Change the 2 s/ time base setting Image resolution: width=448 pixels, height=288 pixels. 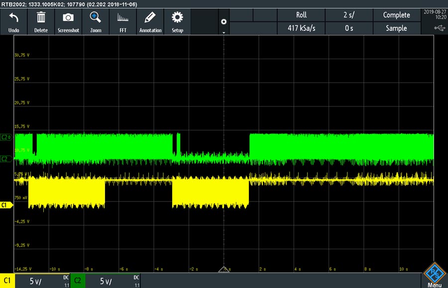[x=349, y=15]
